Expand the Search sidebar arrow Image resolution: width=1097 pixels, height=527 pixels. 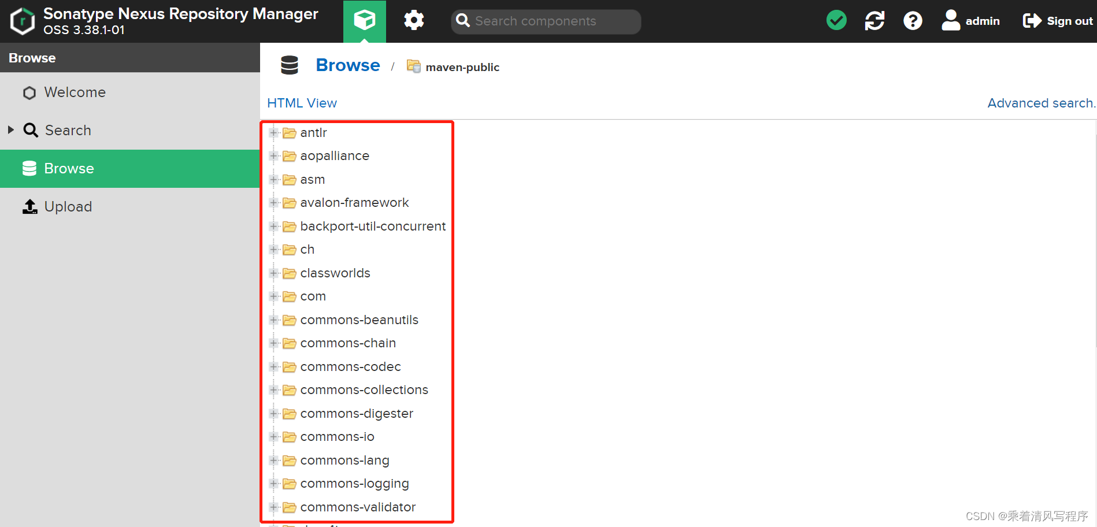10,130
